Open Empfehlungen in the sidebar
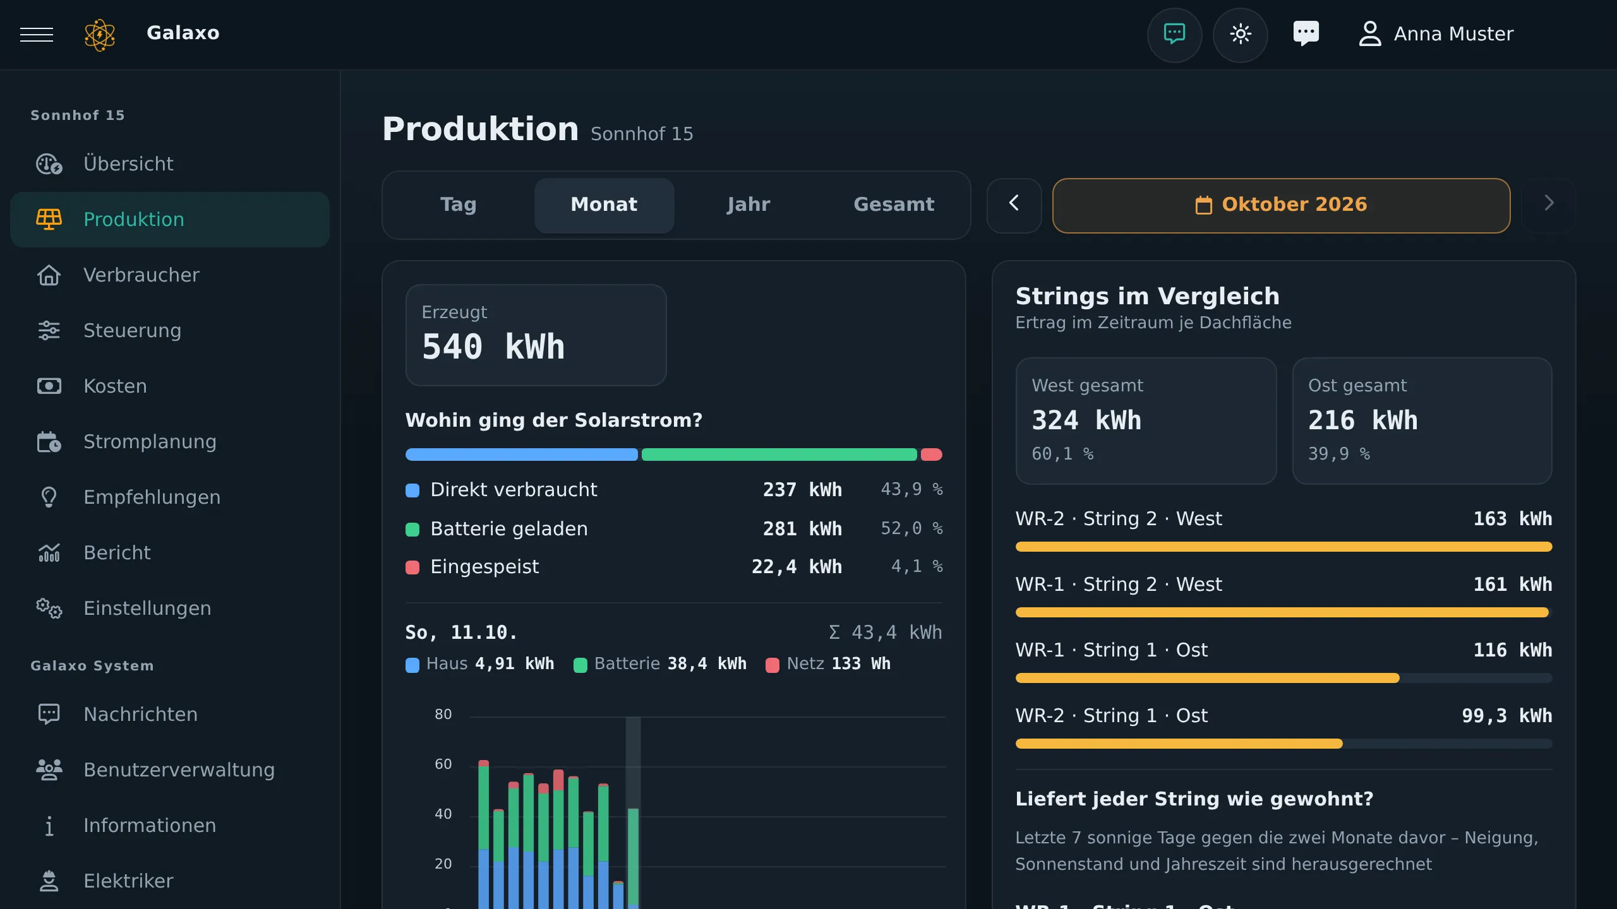The image size is (1617, 909). click(x=170, y=497)
